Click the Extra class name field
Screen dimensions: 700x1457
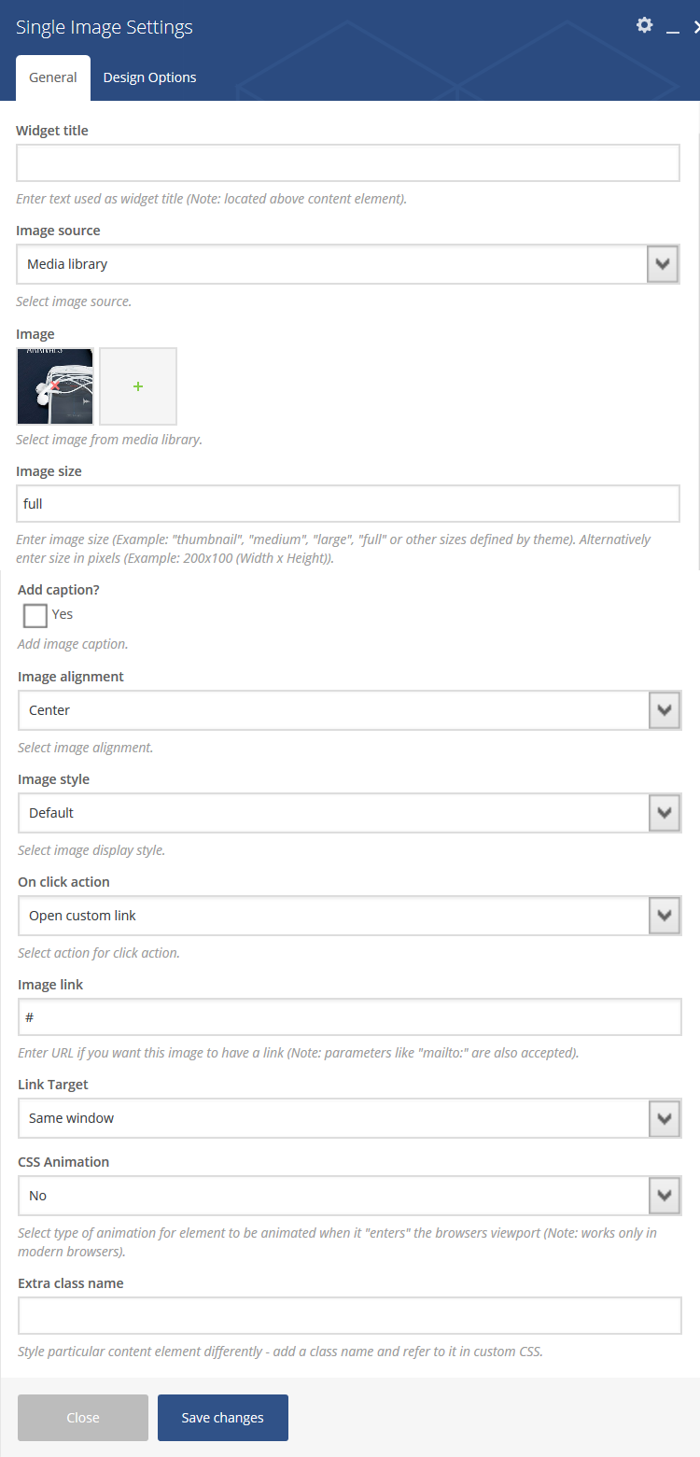(350, 1316)
